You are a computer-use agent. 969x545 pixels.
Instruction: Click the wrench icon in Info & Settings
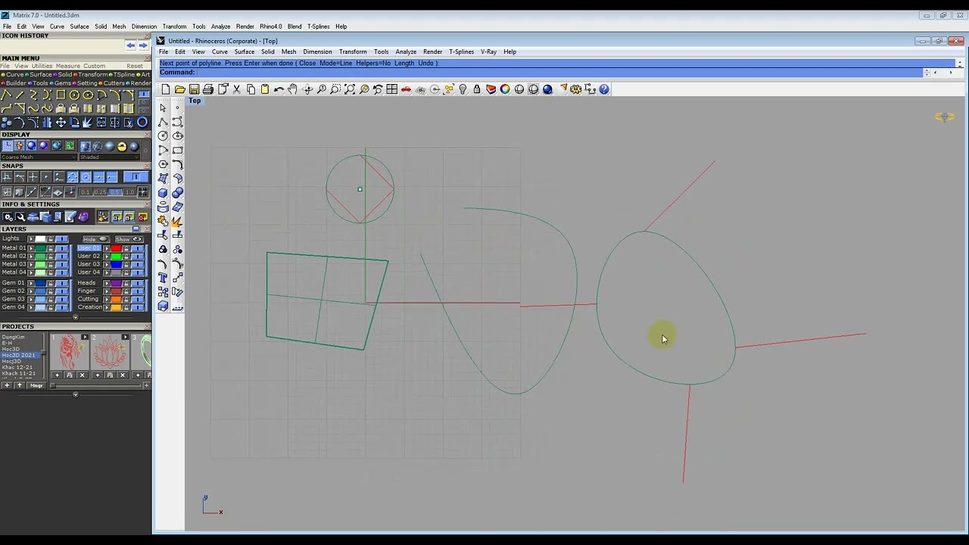(x=20, y=217)
